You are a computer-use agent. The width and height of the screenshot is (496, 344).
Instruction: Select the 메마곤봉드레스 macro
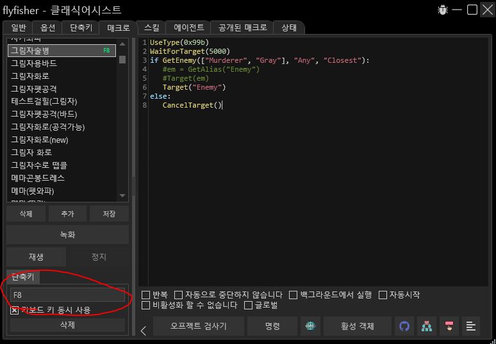click(62, 178)
